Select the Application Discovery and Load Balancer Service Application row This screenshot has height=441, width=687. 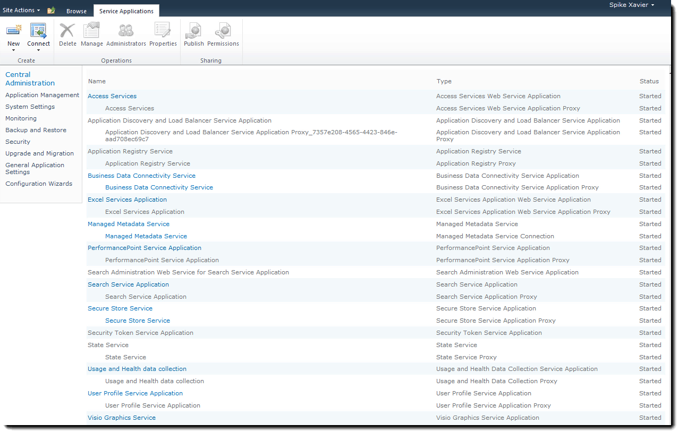coord(375,120)
